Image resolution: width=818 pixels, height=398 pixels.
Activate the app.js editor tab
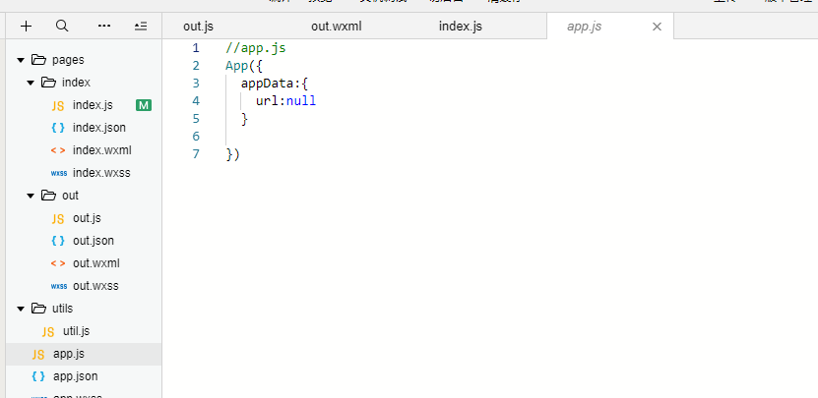click(x=585, y=27)
